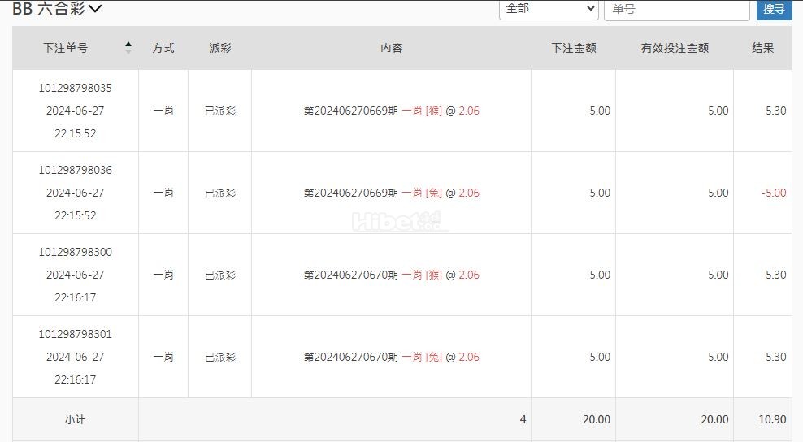The width and height of the screenshot is (803, 442).
Task: Click the 内容 column header
Action: pos(391,48)
